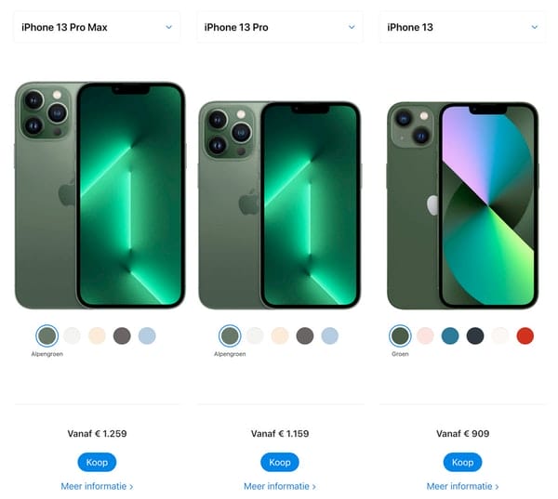Image resolution: width=558 pixels, height=499 pixels.
Task: Open Meer informatie link for iPhone 13 Pro Max
Action: pyautogui.click(x=97, y=486)
